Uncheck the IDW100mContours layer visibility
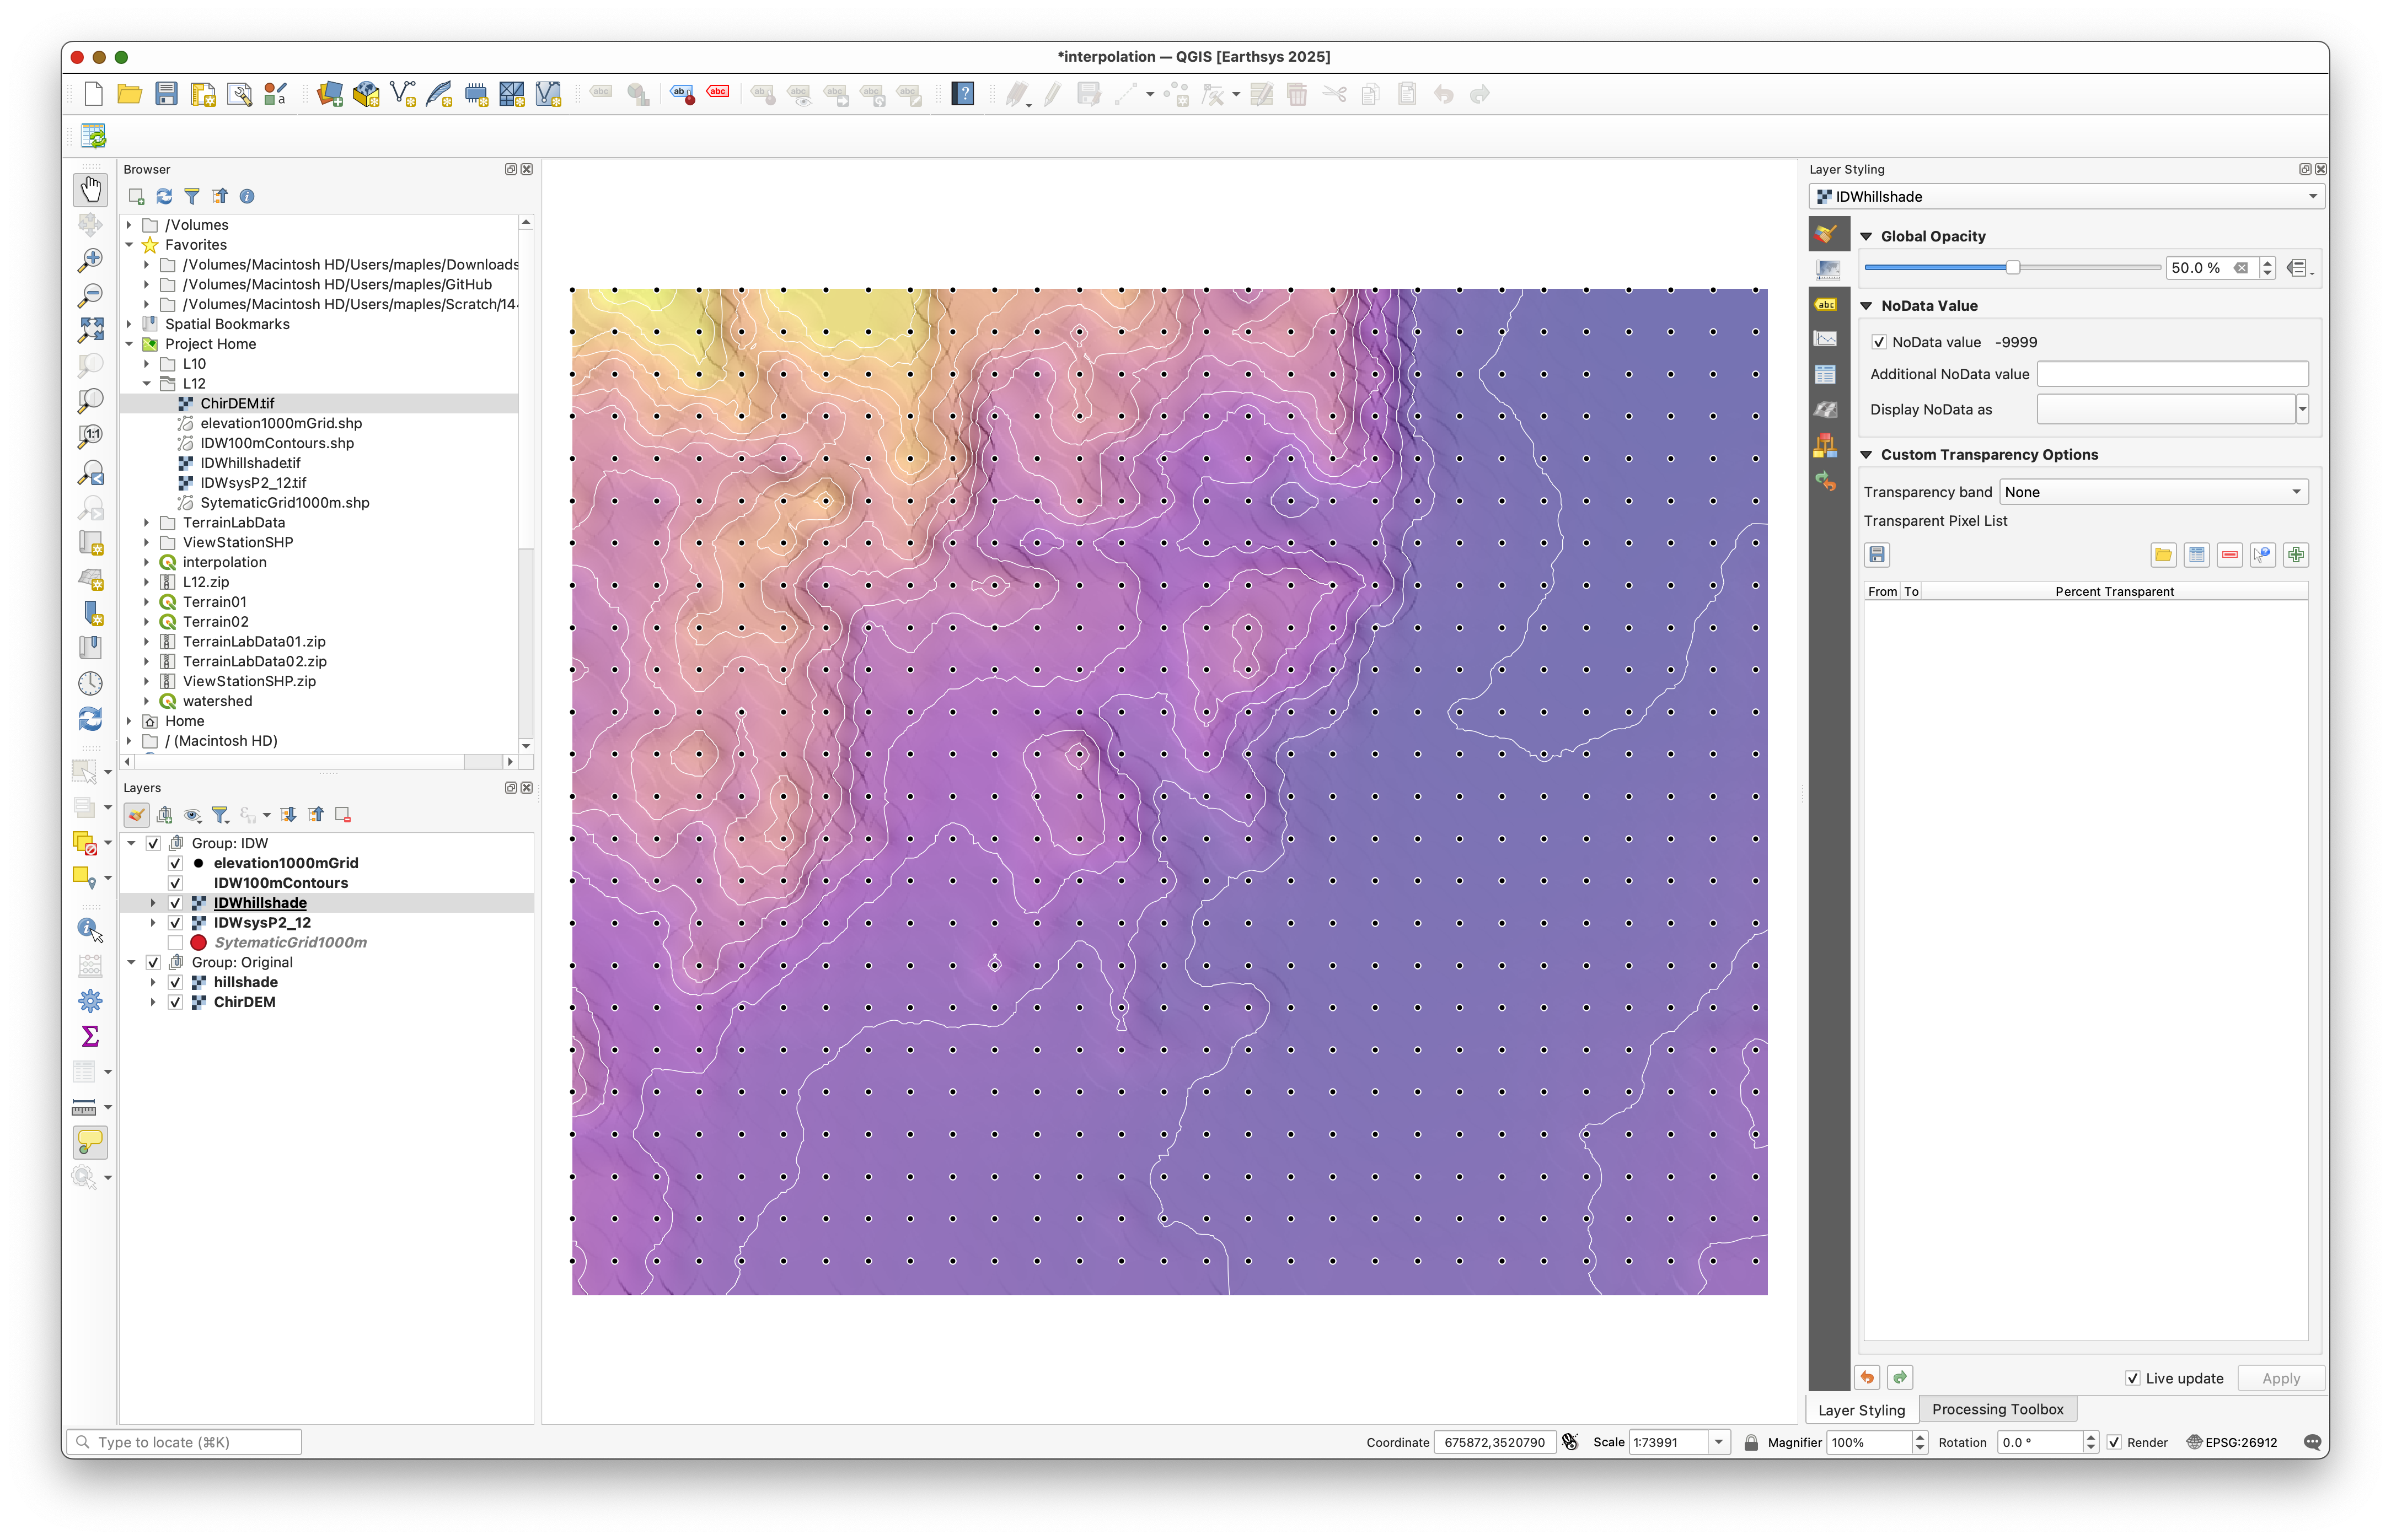Viewport: 2391px width, 1540px height. pyautogui.click(x=175, y=883)
